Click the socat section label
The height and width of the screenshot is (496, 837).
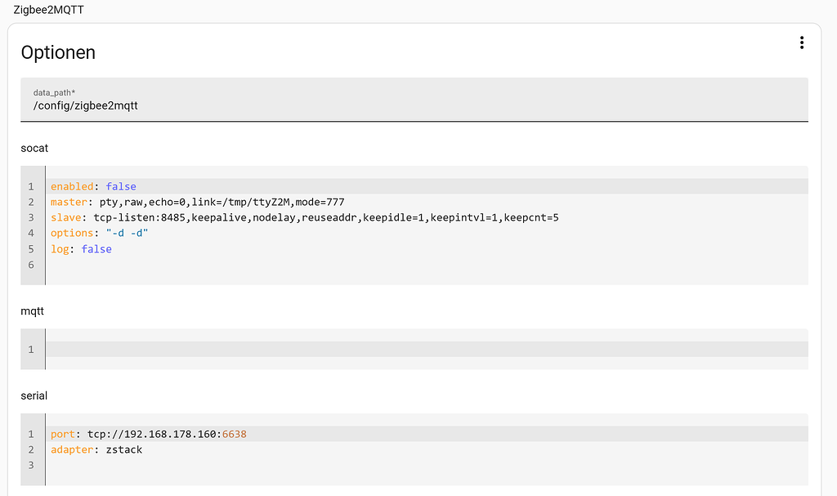click(34, 148)
